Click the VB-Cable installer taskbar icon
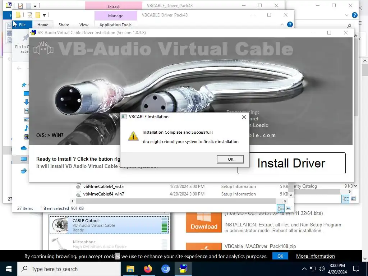Viewport: 368px width, 276px height. click(x=183, y=269)
